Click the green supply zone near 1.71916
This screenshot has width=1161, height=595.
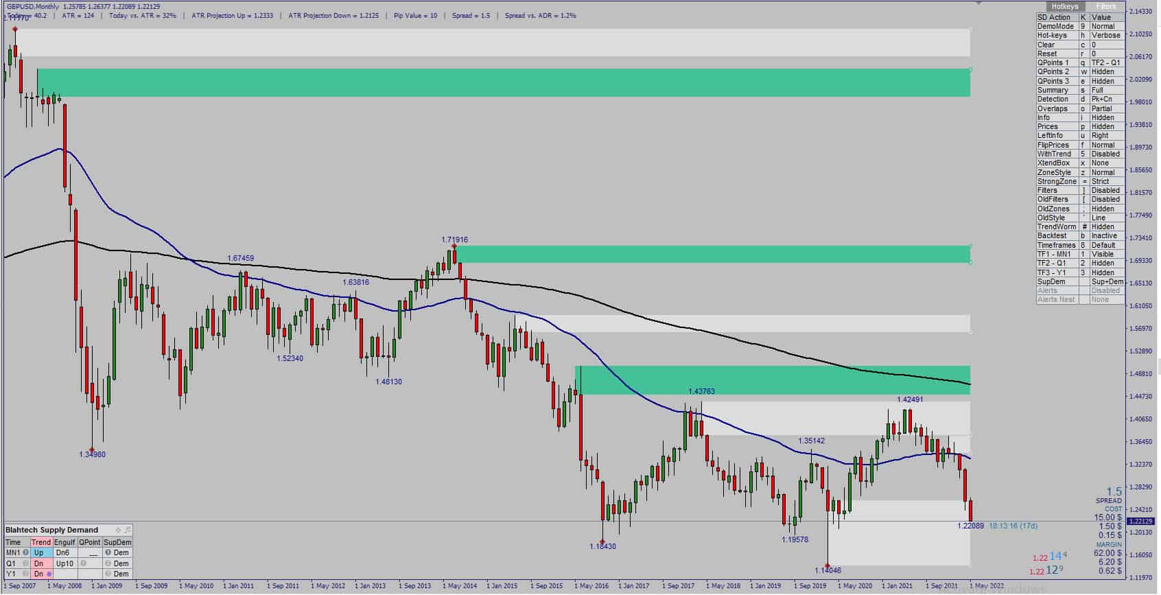click(713, 254)
